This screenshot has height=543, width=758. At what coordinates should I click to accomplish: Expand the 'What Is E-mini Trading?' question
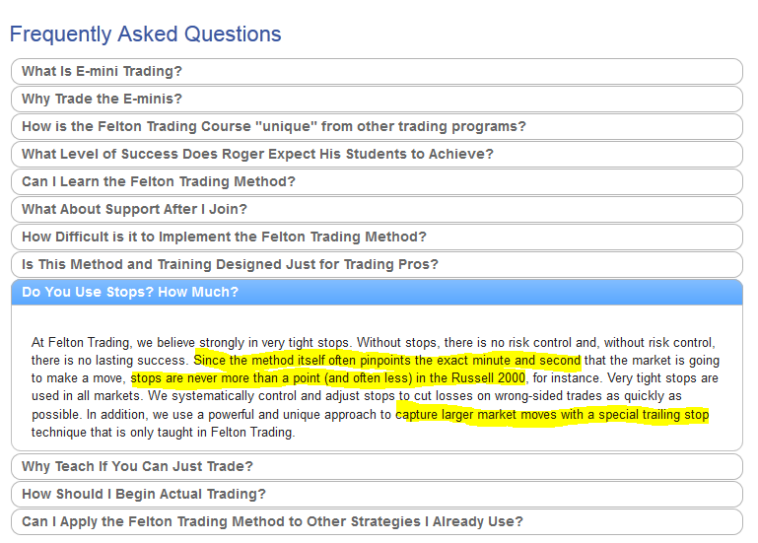point(377,72)
